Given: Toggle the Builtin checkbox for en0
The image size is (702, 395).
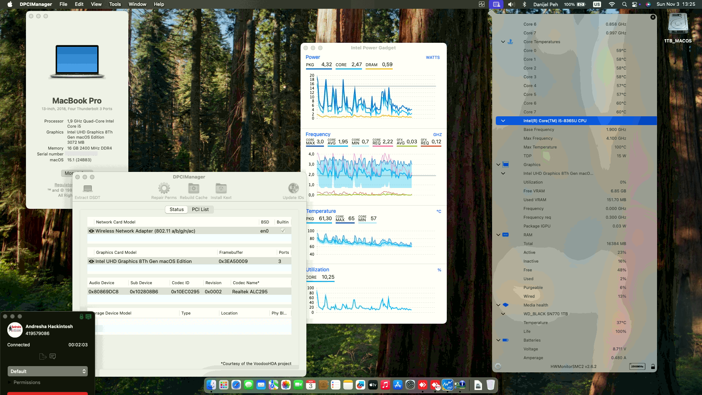Looking at the screenshot, I should 283,231.
